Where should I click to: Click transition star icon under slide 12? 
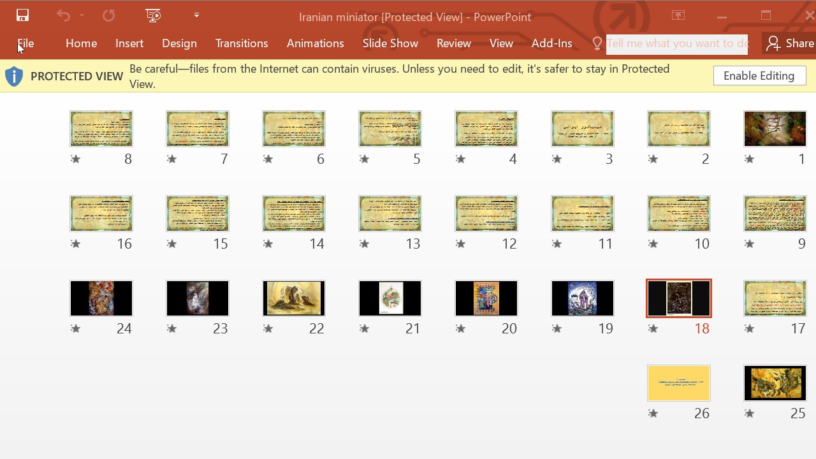[460, 244]
